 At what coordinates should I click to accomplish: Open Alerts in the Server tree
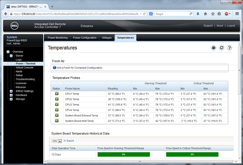coord(19,71)
